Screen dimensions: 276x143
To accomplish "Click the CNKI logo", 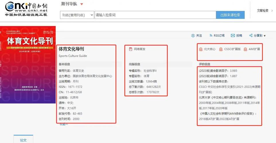I will click(x=26, y=9).
